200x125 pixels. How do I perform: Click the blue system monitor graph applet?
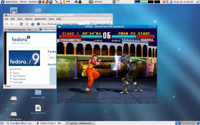point(137,2)
